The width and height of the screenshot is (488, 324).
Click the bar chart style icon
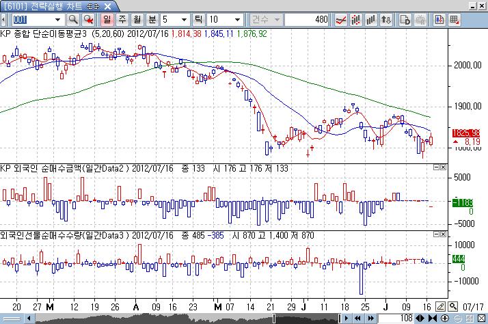point(371,19)
